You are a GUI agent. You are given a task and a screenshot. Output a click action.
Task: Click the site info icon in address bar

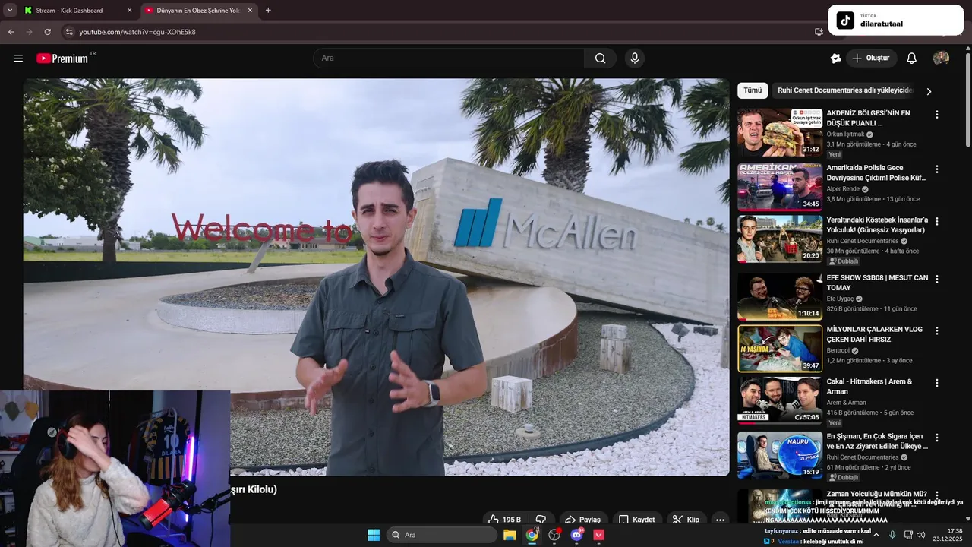[x=69, y=32]
